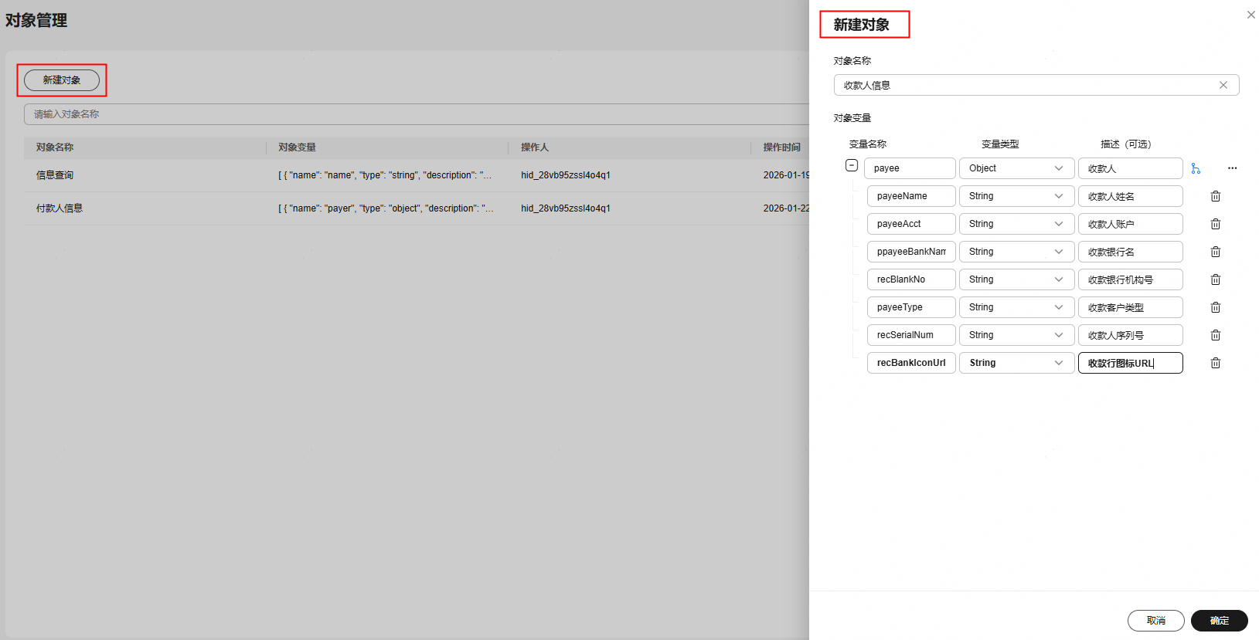1259x640 pixels.
Task: Edit the ppayeeBankNam variable name field
Action: [x=911, y=252]
